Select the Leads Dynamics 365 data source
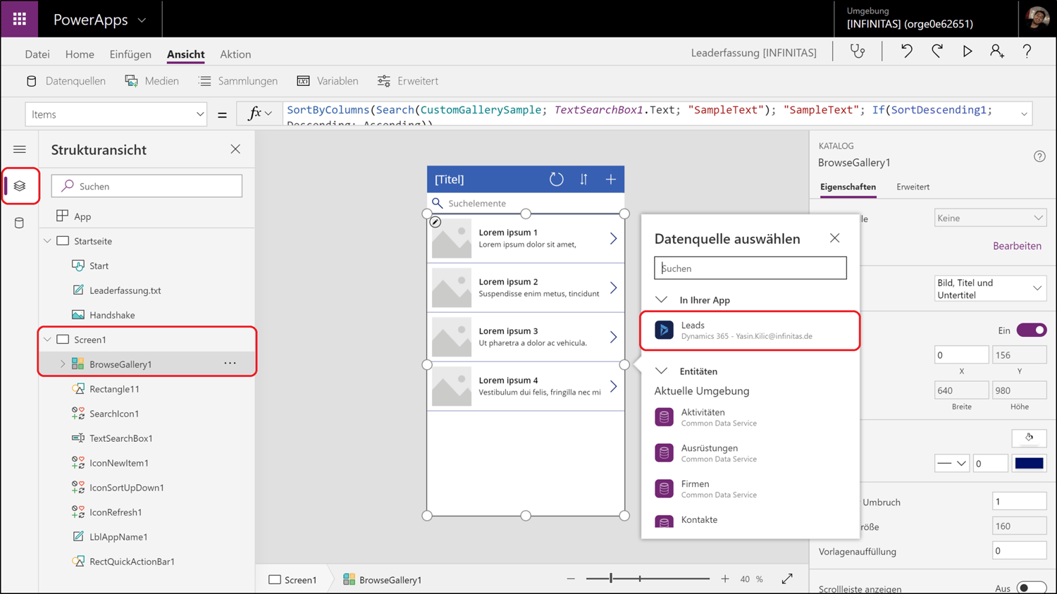The width and height of the screenshot is (1057, 594). pyautogui.click(x=750, y=330)
